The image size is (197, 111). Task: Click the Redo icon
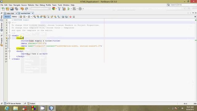[26, 9]
